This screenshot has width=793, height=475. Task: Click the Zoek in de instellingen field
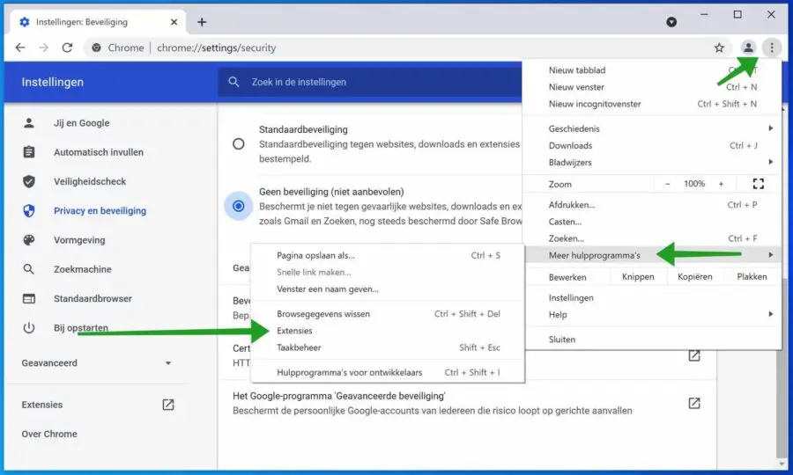tap(370, 82)
